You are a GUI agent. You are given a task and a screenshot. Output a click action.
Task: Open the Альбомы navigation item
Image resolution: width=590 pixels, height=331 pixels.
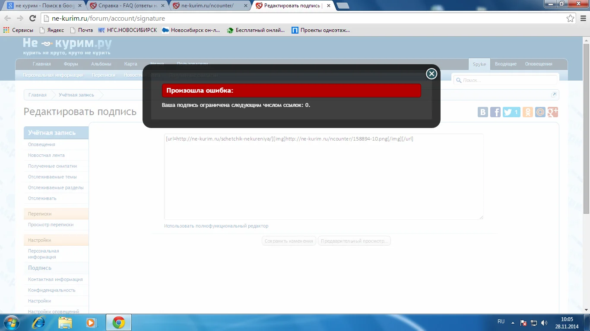click(x=101, y=64)
